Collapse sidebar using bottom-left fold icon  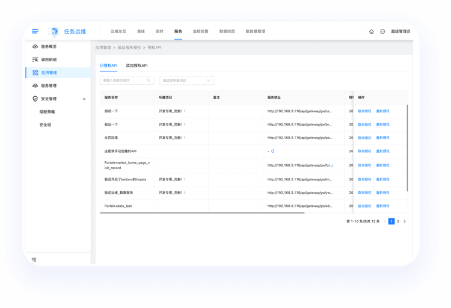[34, 260]
